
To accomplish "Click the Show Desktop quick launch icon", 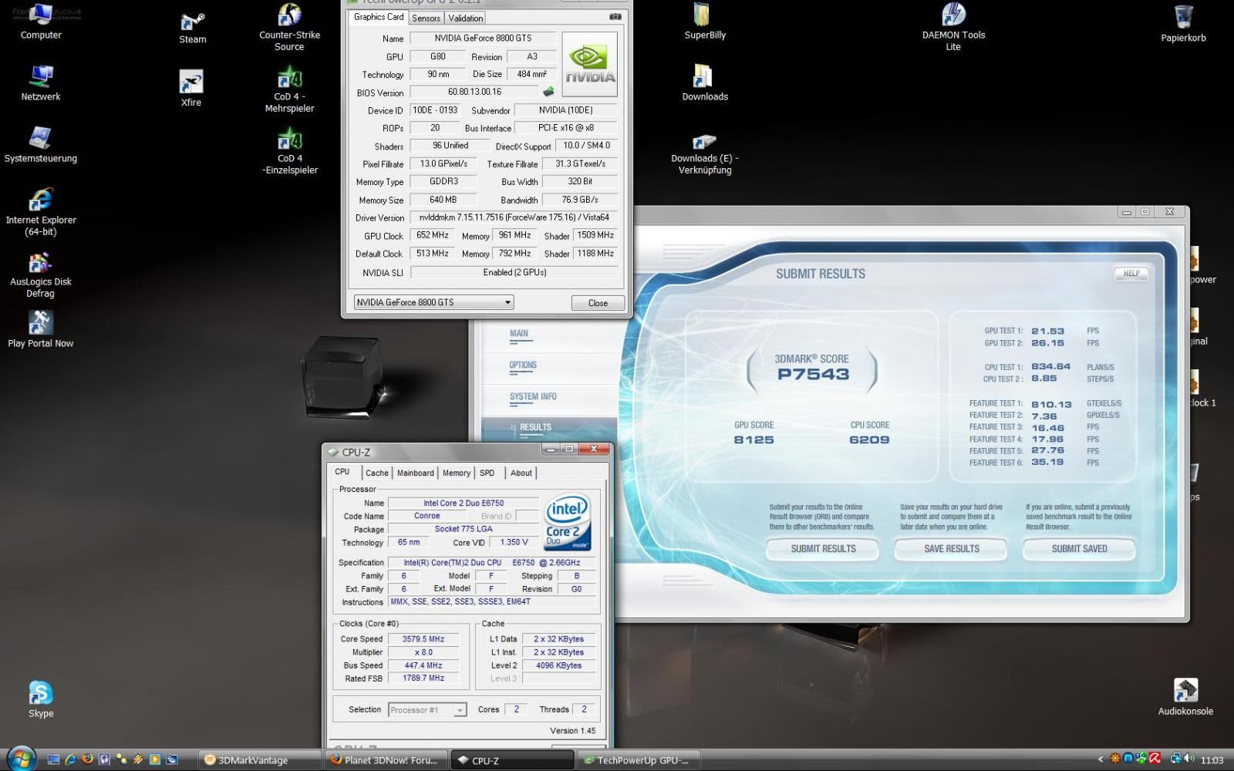I will click(x=53, y=759).
